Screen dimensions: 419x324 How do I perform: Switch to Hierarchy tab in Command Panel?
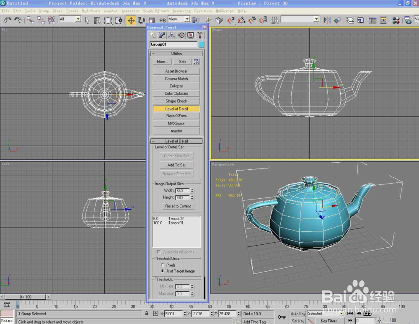coord(171,35)
